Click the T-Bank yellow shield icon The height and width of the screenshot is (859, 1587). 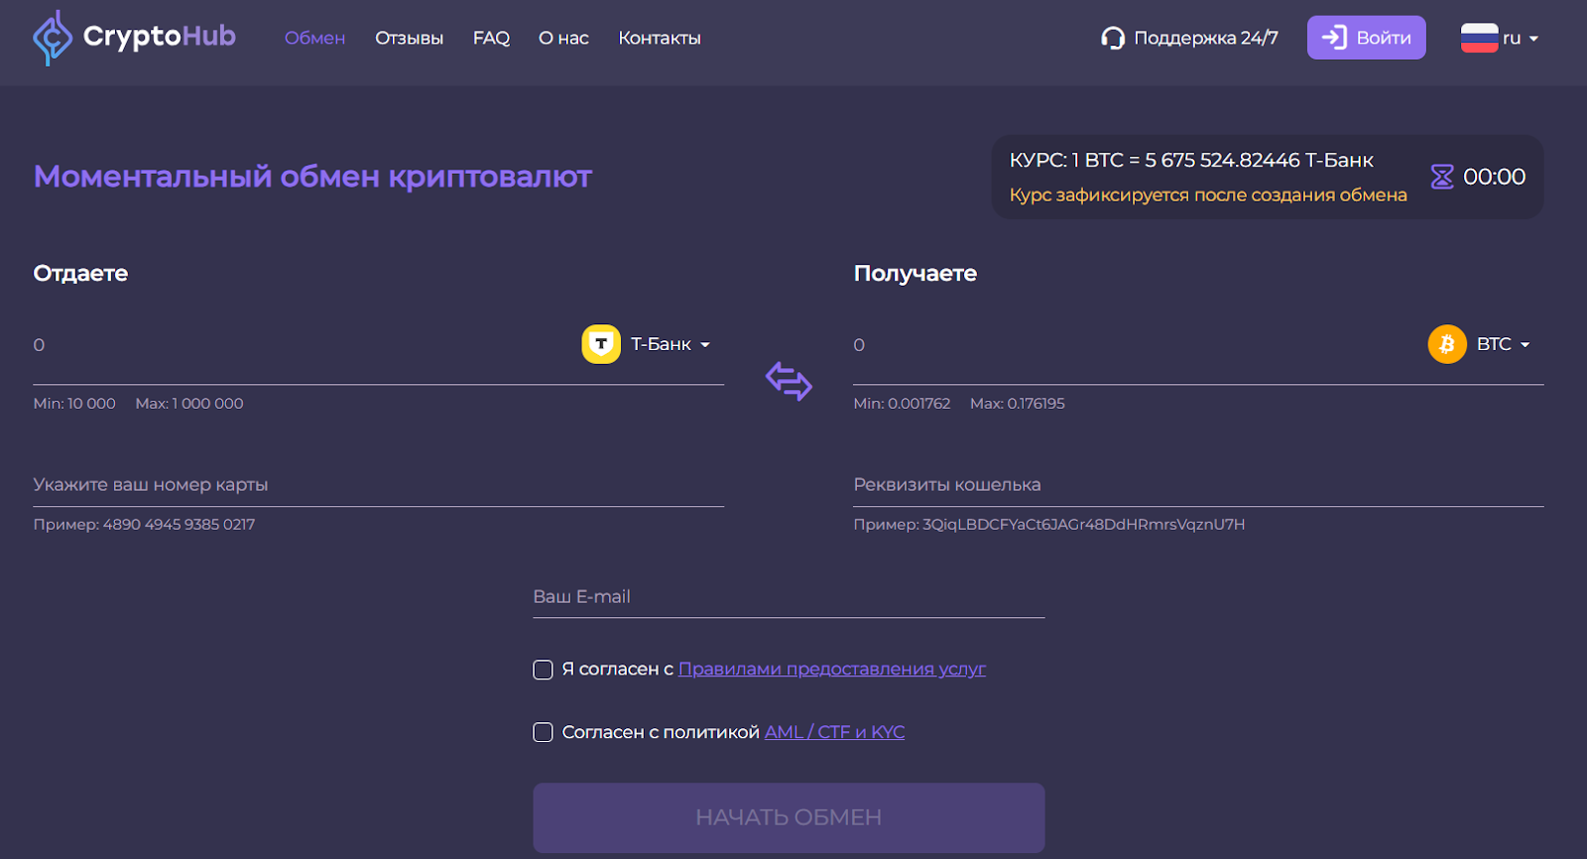[601, 344]
